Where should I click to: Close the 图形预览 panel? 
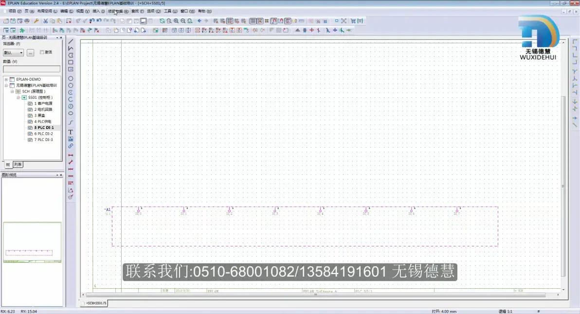pyautogui.click(x=61, y=175)
